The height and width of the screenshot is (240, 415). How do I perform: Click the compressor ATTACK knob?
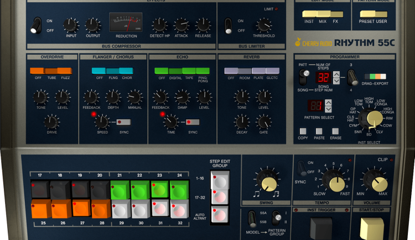(x=181, y=25)
